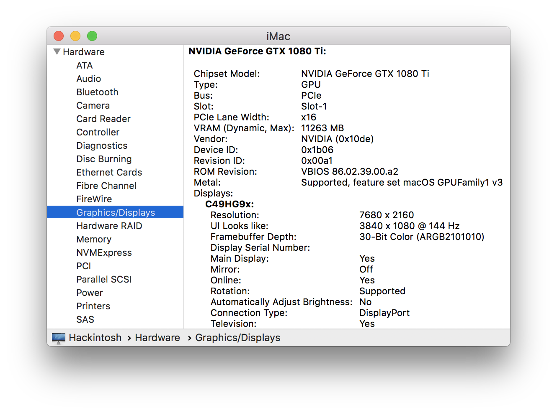Click Hardware in the bottom path bar
This screenshot has height=413, width=557.
(157, 338)
